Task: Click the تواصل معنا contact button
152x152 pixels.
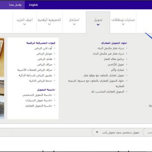Action: click(x=15, y=5)
